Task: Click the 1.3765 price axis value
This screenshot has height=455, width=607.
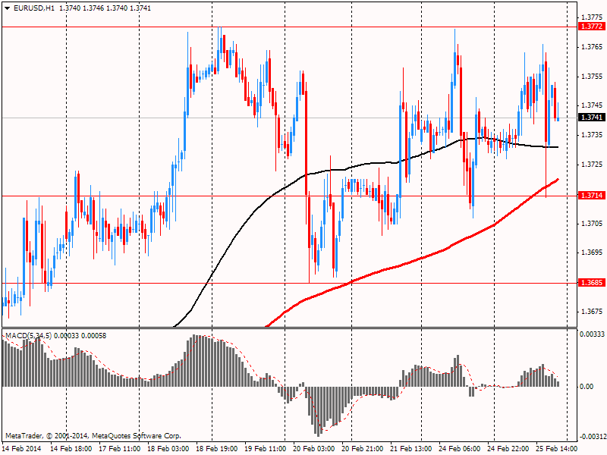Action: 592,47
